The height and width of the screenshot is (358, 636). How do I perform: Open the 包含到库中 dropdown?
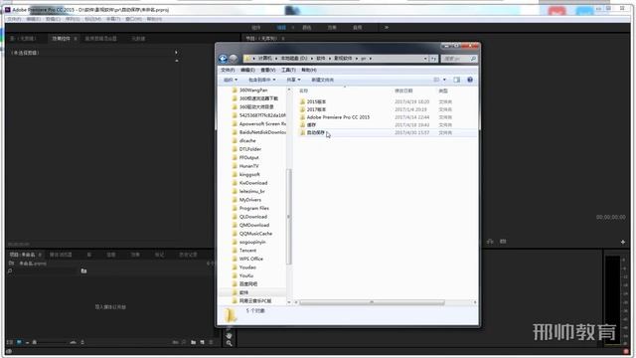(261, 80)
